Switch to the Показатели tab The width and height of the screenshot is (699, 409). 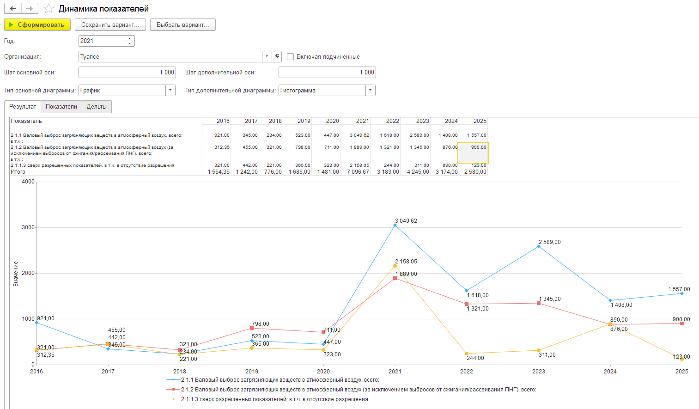click(61, 107)
